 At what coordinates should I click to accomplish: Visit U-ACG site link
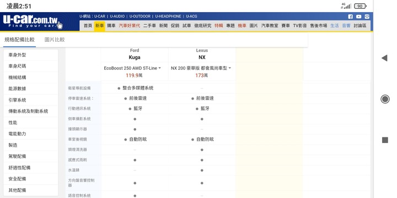click(x=191, y=16)
